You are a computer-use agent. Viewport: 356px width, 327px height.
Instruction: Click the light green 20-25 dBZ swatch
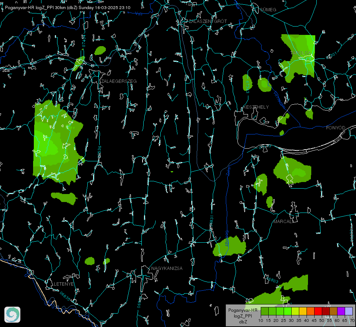pyautogui.click(x=280, y=311)
